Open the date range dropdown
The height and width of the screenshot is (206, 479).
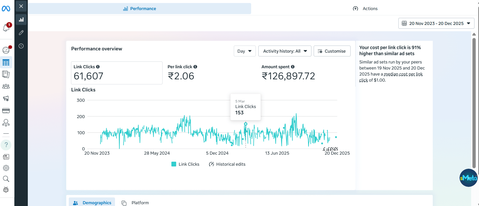click(x=436, y=23)
